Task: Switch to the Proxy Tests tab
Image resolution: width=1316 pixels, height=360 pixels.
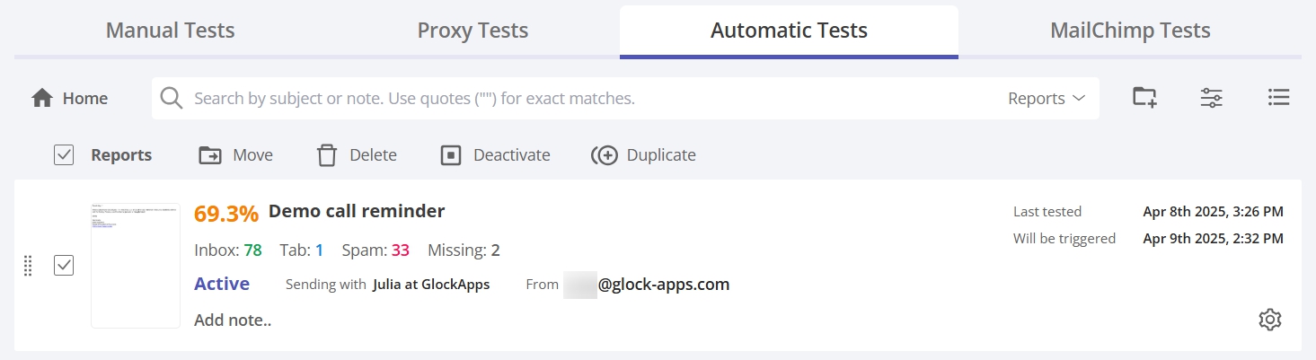Action: pos(473,31)
